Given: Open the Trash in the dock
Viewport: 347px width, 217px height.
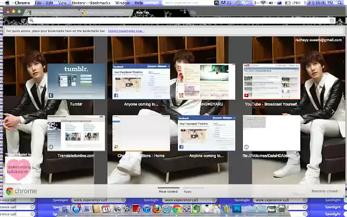Looking at the screenshot, I should 282,209.
